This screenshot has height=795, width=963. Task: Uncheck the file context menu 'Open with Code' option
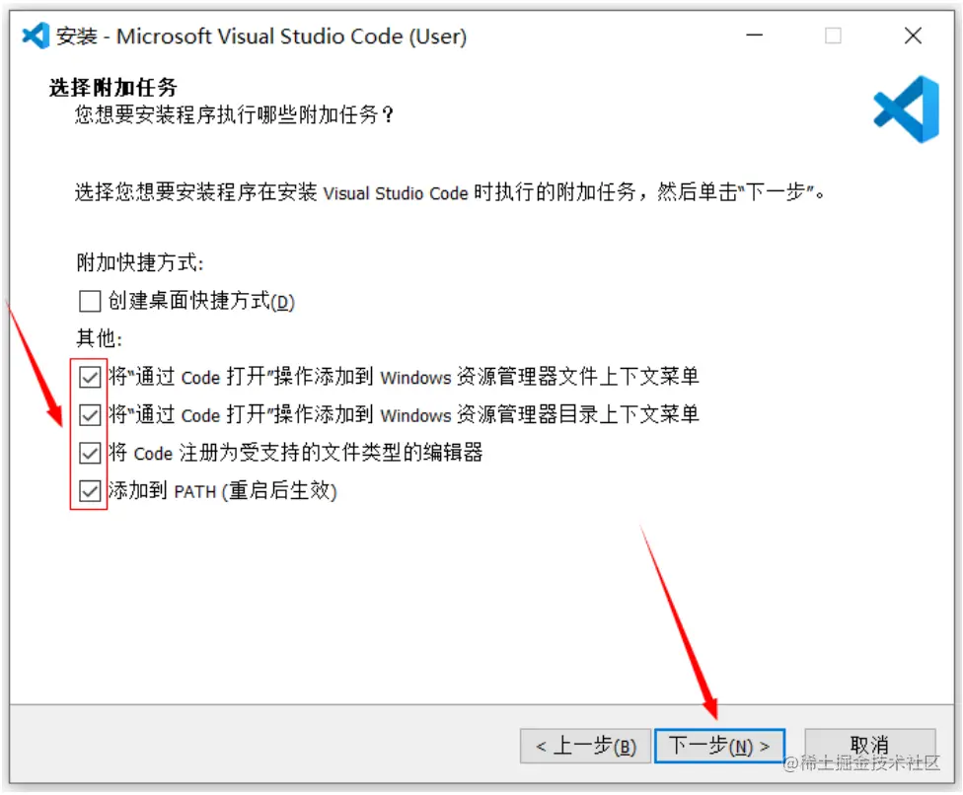tap(90, 377)
